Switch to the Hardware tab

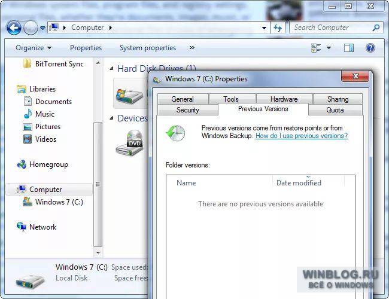coord(284,99)
